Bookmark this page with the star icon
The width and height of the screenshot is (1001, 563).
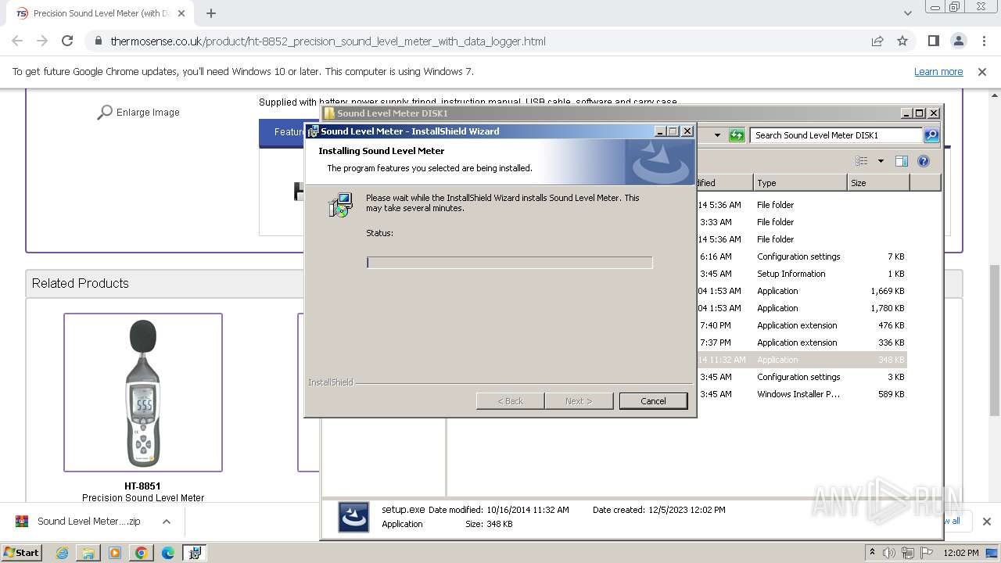pos(902,41)
